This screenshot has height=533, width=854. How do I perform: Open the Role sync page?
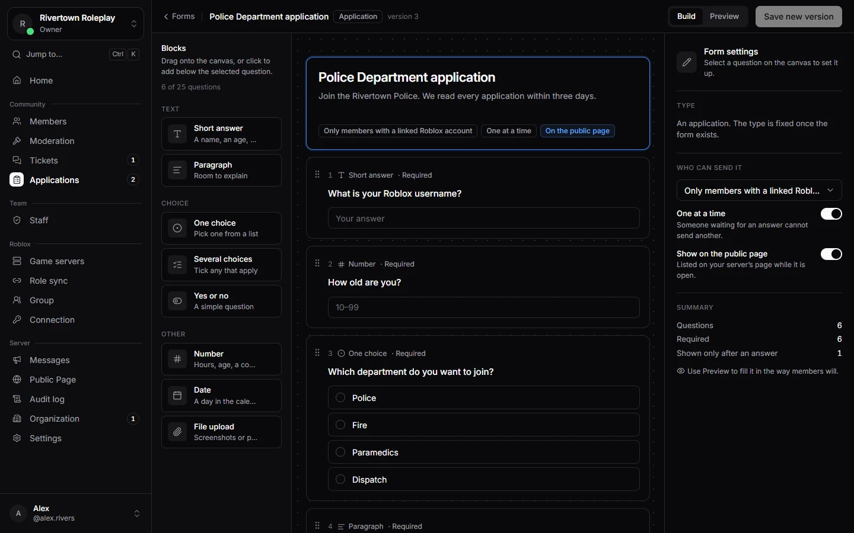tap(75, 281)
